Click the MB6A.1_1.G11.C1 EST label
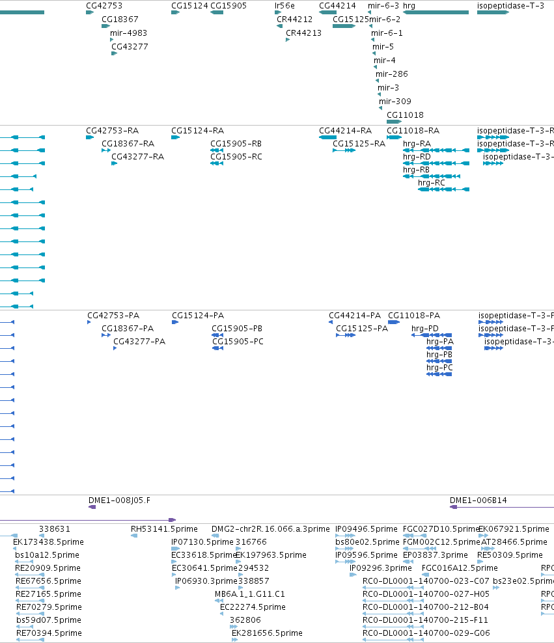Image resolution: width=554 pixels, height=643 pixels. tap(250, 594)
